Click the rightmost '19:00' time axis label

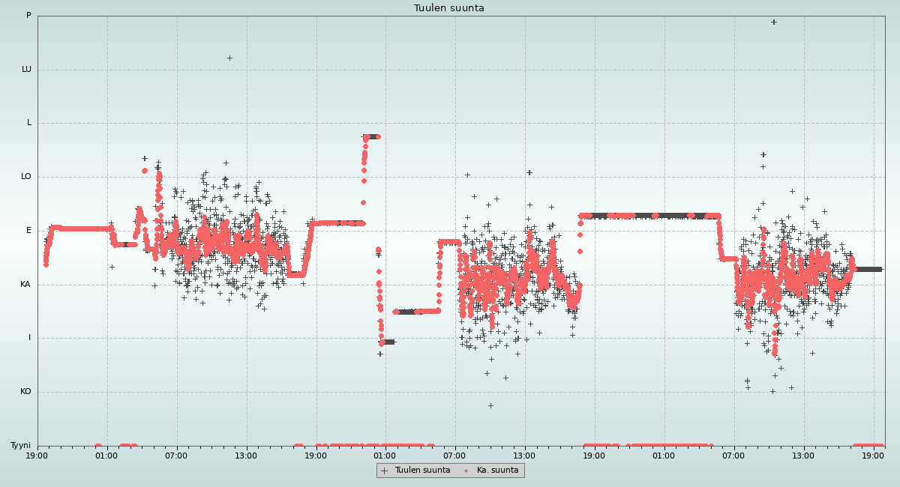coord(873,455)
